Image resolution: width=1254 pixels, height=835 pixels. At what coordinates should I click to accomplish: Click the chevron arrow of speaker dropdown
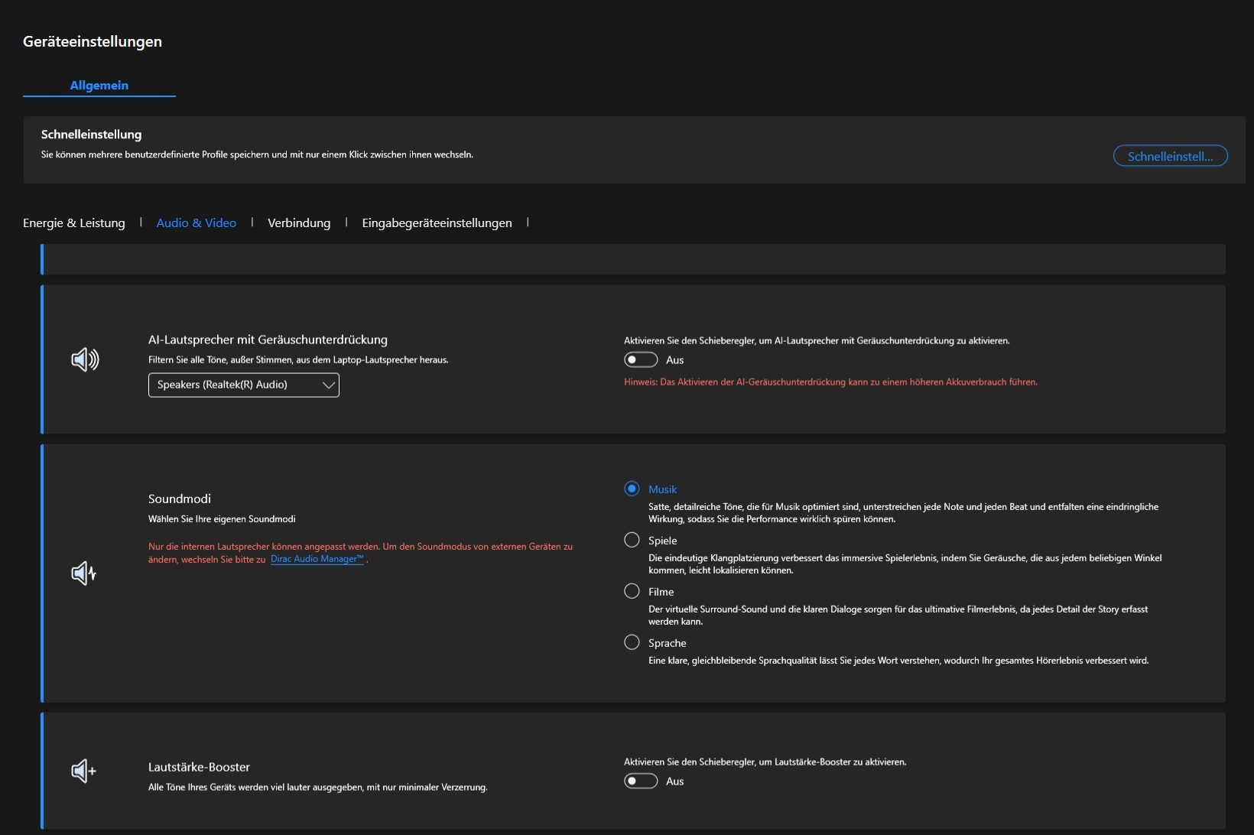pos(329,385)
